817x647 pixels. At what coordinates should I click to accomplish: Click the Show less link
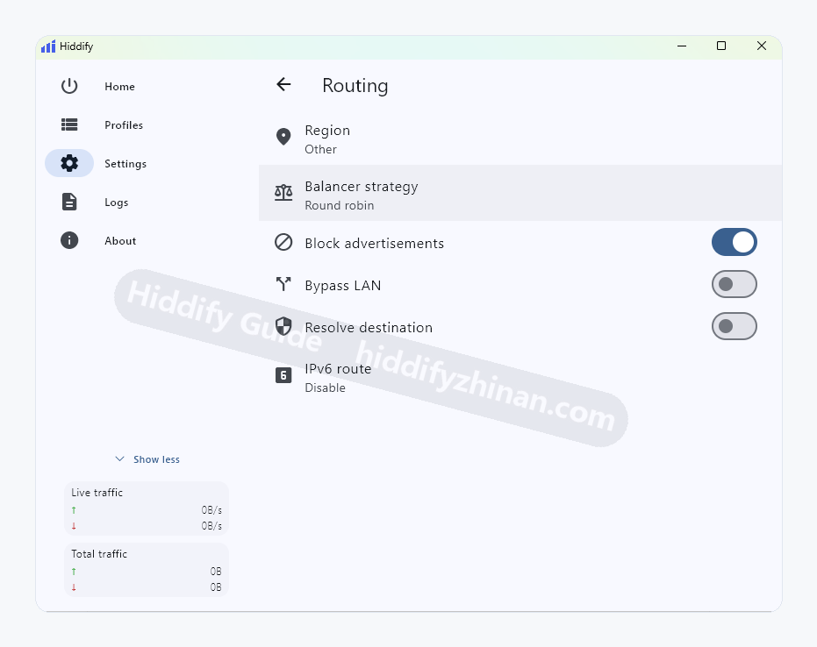click(156, 459)
